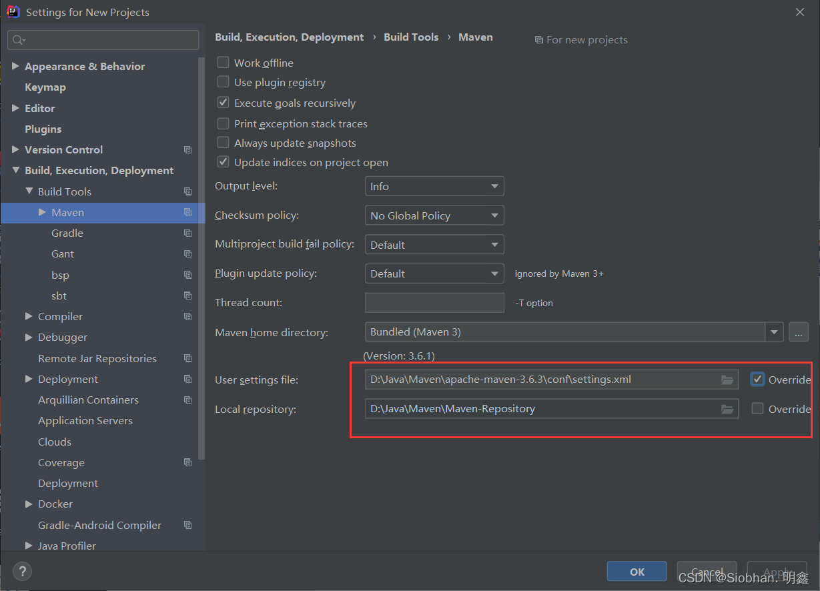Click into the Thread count field
Viewport: 820px width, 591px height.
tap(434, 302)
